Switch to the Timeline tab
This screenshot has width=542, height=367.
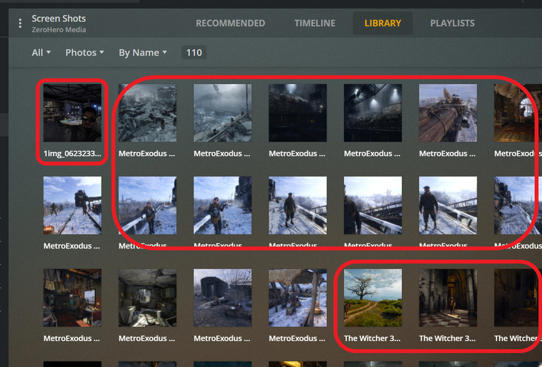[315, 23]
